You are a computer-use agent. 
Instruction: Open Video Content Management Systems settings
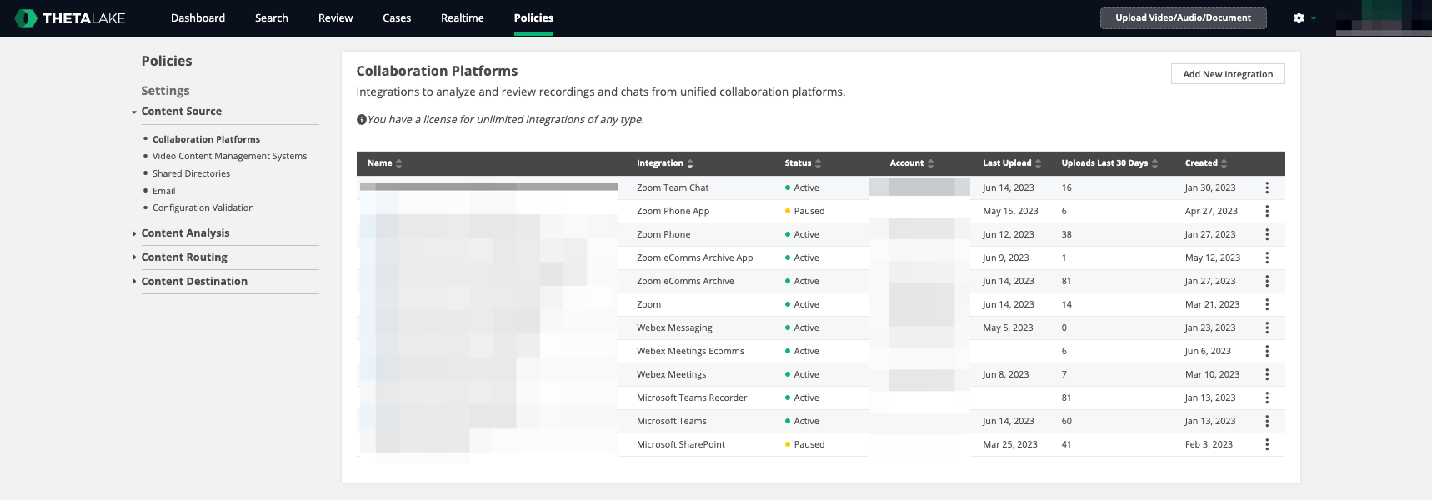tap(229, 156)
